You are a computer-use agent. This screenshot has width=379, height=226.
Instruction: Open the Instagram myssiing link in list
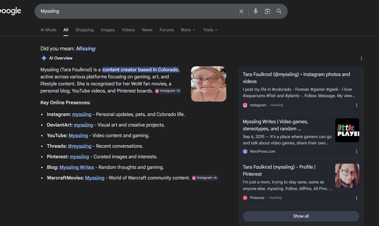[82, 115]
